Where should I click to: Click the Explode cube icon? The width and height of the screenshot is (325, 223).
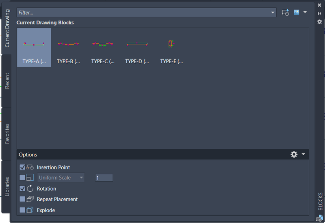30,210
